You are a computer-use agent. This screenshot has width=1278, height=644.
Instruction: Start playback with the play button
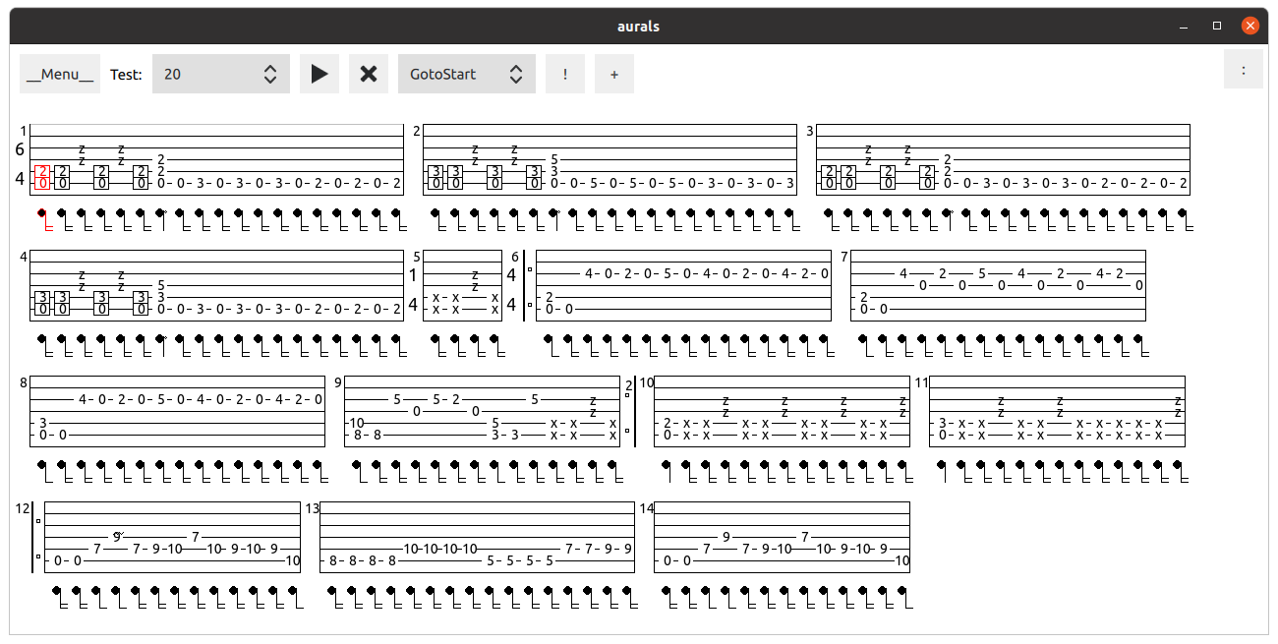(319, 74)
